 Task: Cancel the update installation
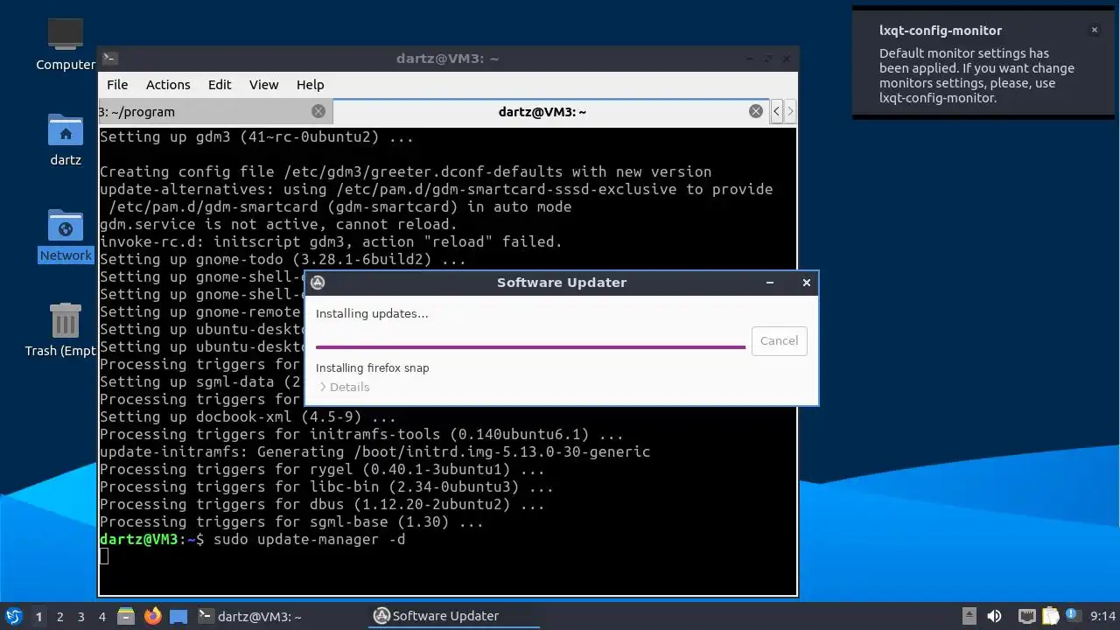pos(779,340)
